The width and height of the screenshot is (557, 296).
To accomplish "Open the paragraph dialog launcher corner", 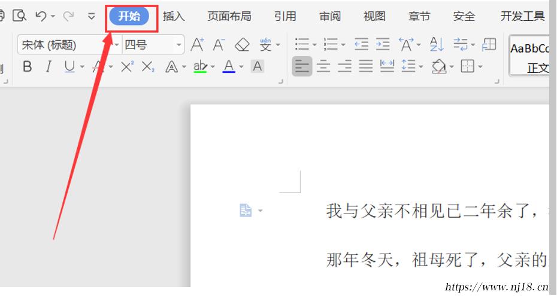I will [x=497, y=81].
